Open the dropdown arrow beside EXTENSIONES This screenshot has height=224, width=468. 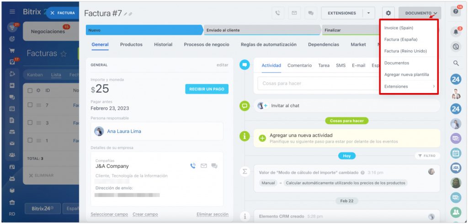tap(368, 13)
